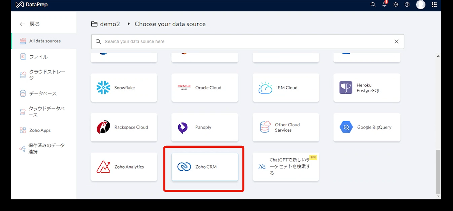Click the クラウドデータベース sidebar icon
The width and height of the screenshot is (453, 211).
tap(23, 112)
